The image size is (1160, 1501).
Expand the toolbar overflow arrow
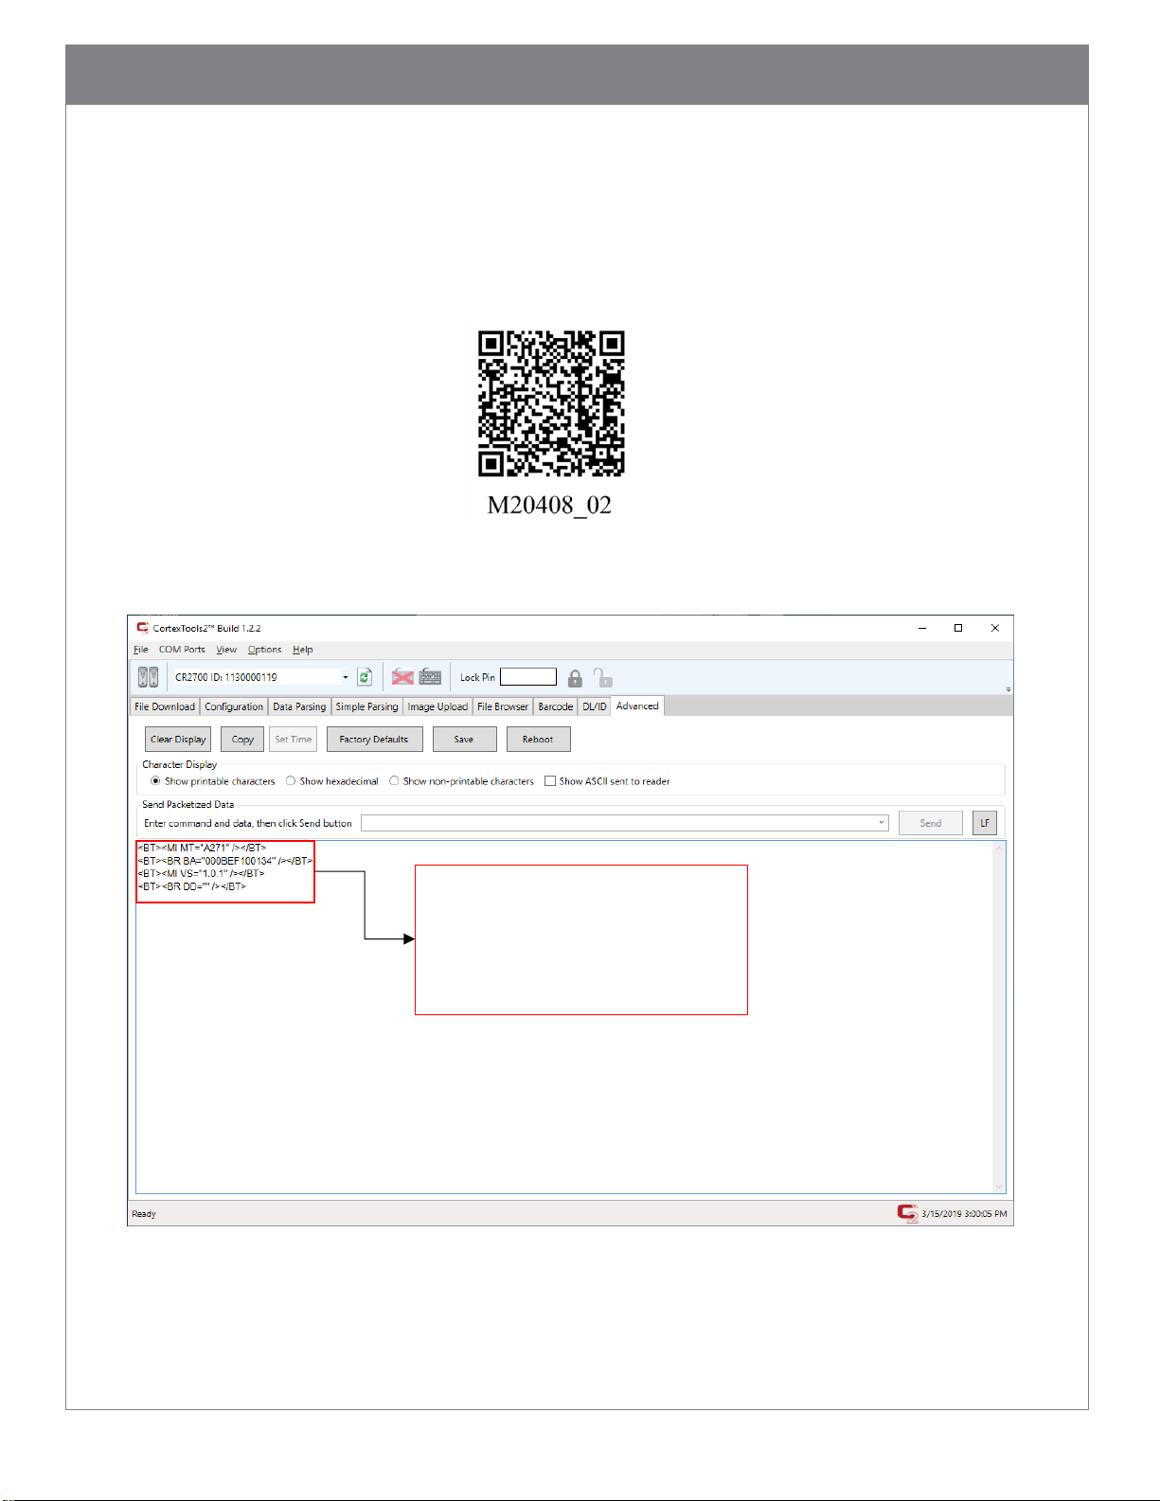click(1008, 689)
